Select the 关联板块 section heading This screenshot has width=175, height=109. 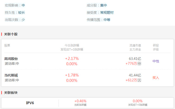(11, 93)
